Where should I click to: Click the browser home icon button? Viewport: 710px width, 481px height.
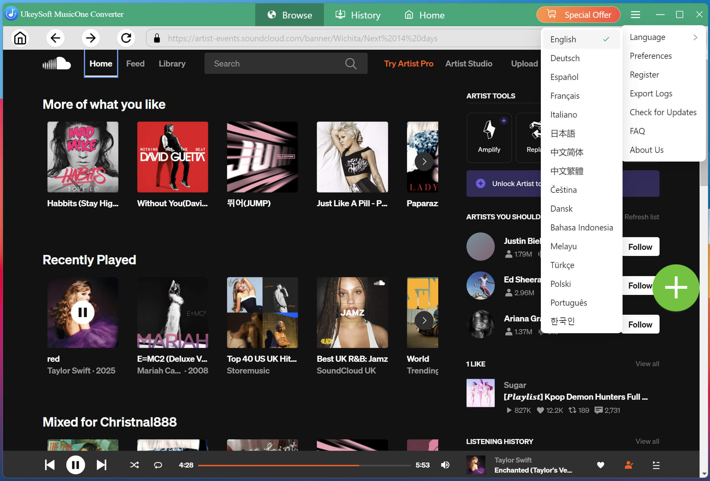[x=20, y=38]
